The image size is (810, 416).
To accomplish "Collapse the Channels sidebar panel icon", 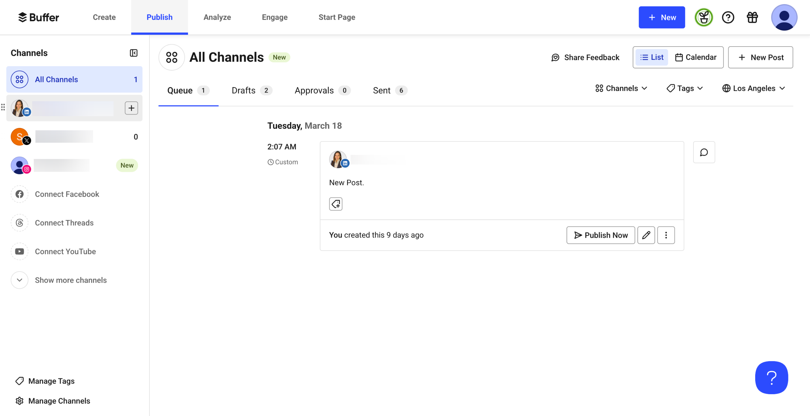I will (134, 53).
